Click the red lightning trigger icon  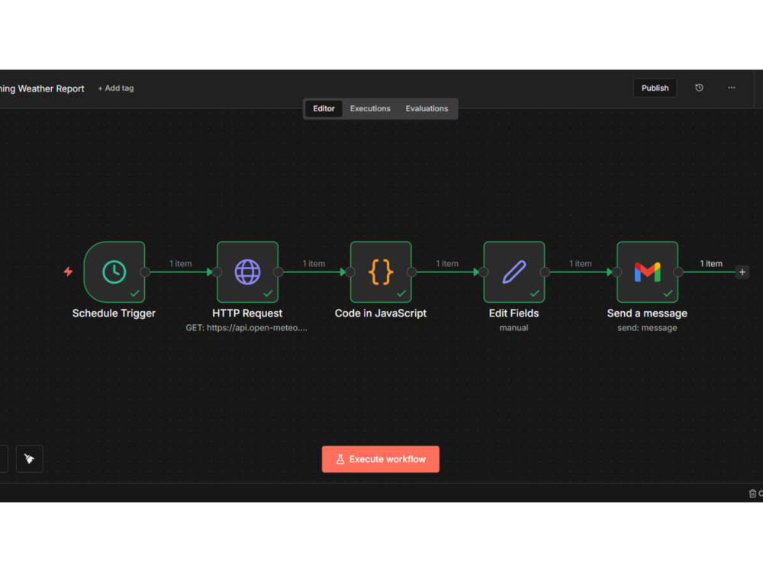point(68,272)
